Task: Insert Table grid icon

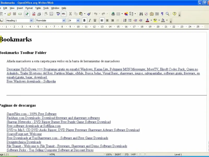Action: pyautogui.click(x=118, y=14)
